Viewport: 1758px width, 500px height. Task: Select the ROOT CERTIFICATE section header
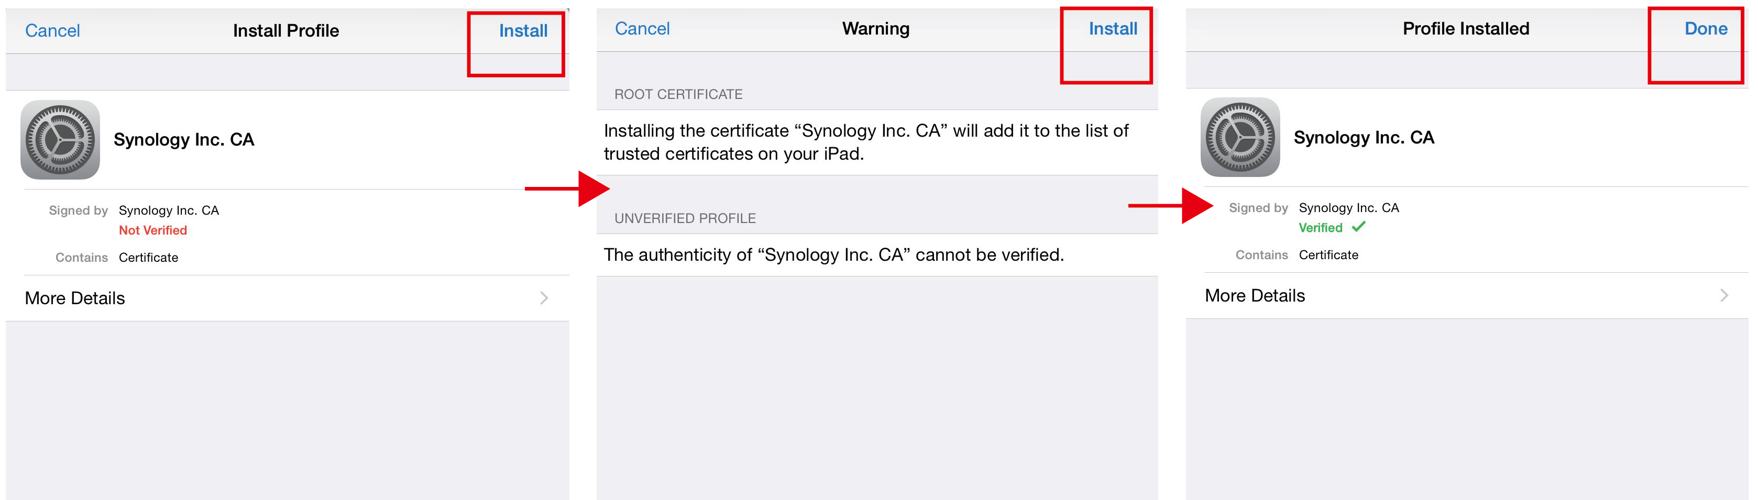click(x=678, y=94)
